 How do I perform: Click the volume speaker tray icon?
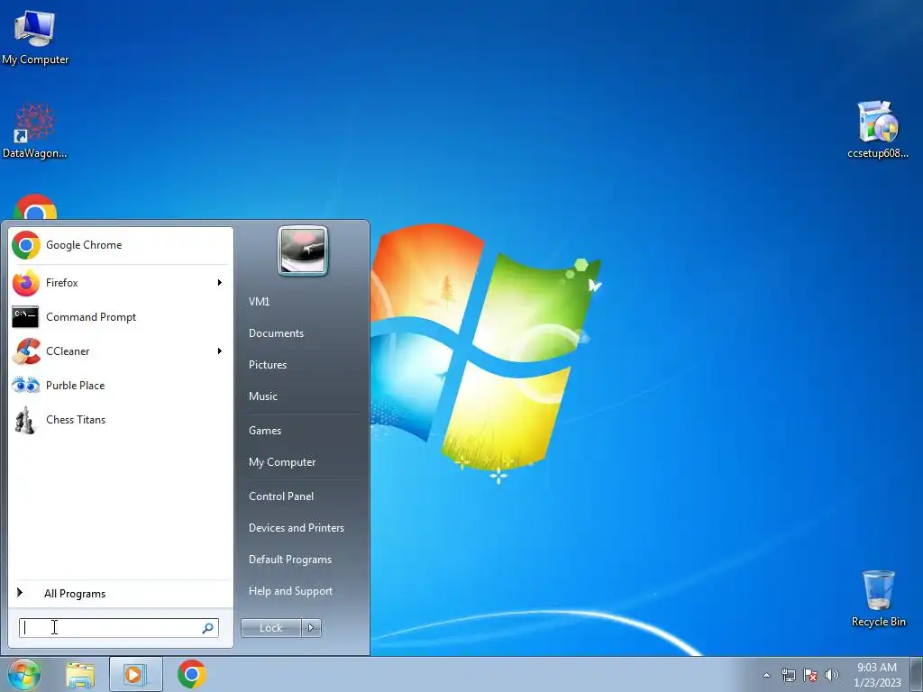832,675
